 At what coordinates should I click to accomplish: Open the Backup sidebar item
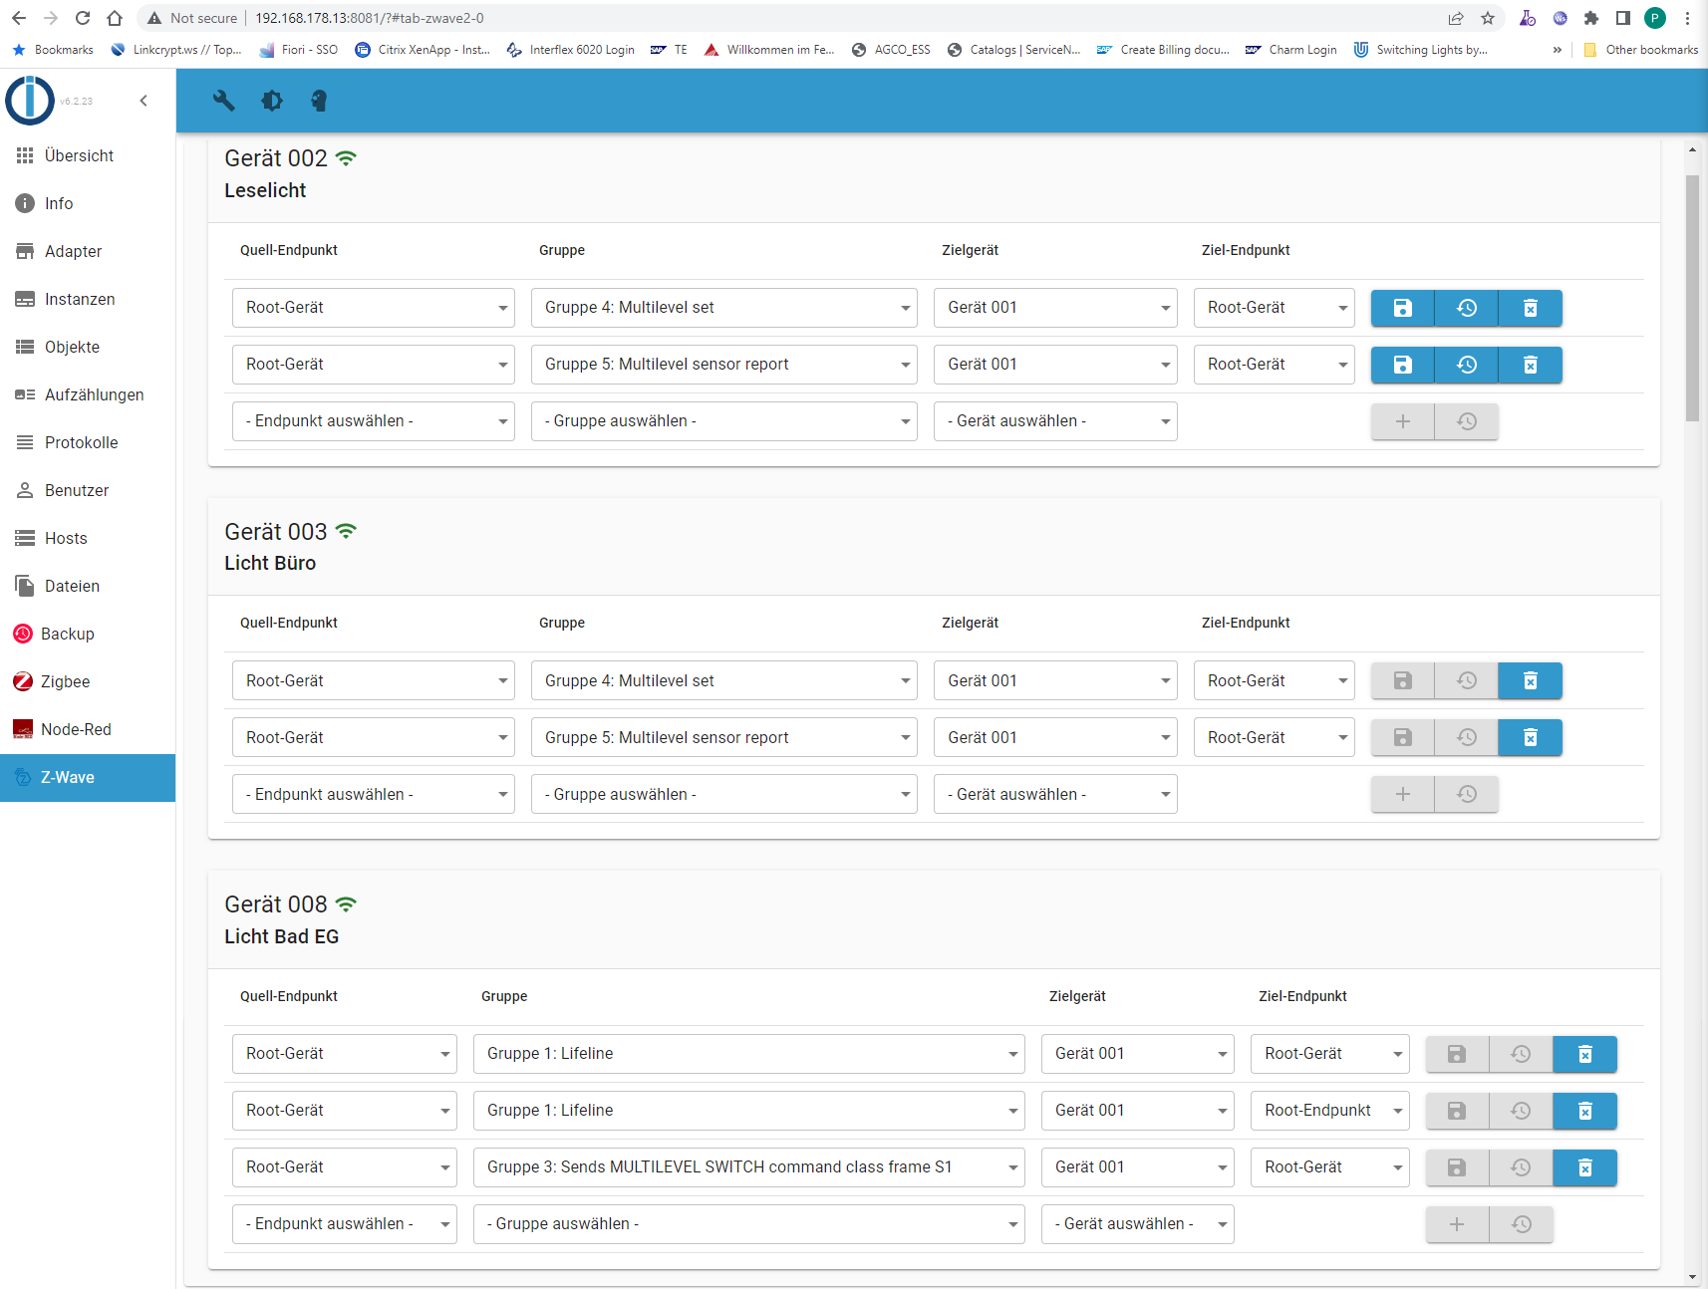[88, 634]
